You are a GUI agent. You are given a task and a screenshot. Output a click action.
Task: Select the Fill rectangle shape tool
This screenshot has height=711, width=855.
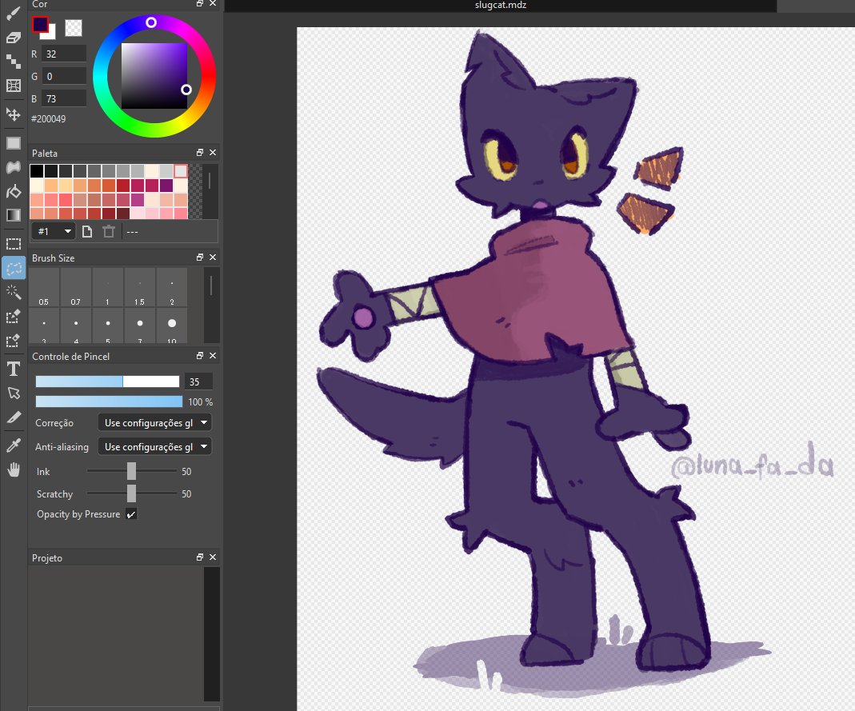(x=13, y=143)
